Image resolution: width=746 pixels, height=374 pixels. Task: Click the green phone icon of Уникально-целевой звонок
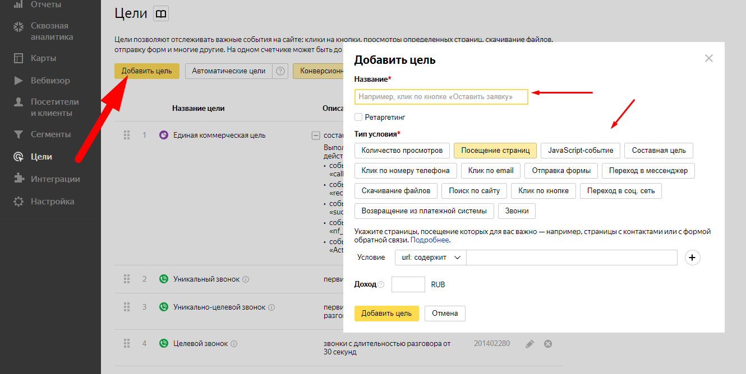pyautogui.click(x=164, y=307)
